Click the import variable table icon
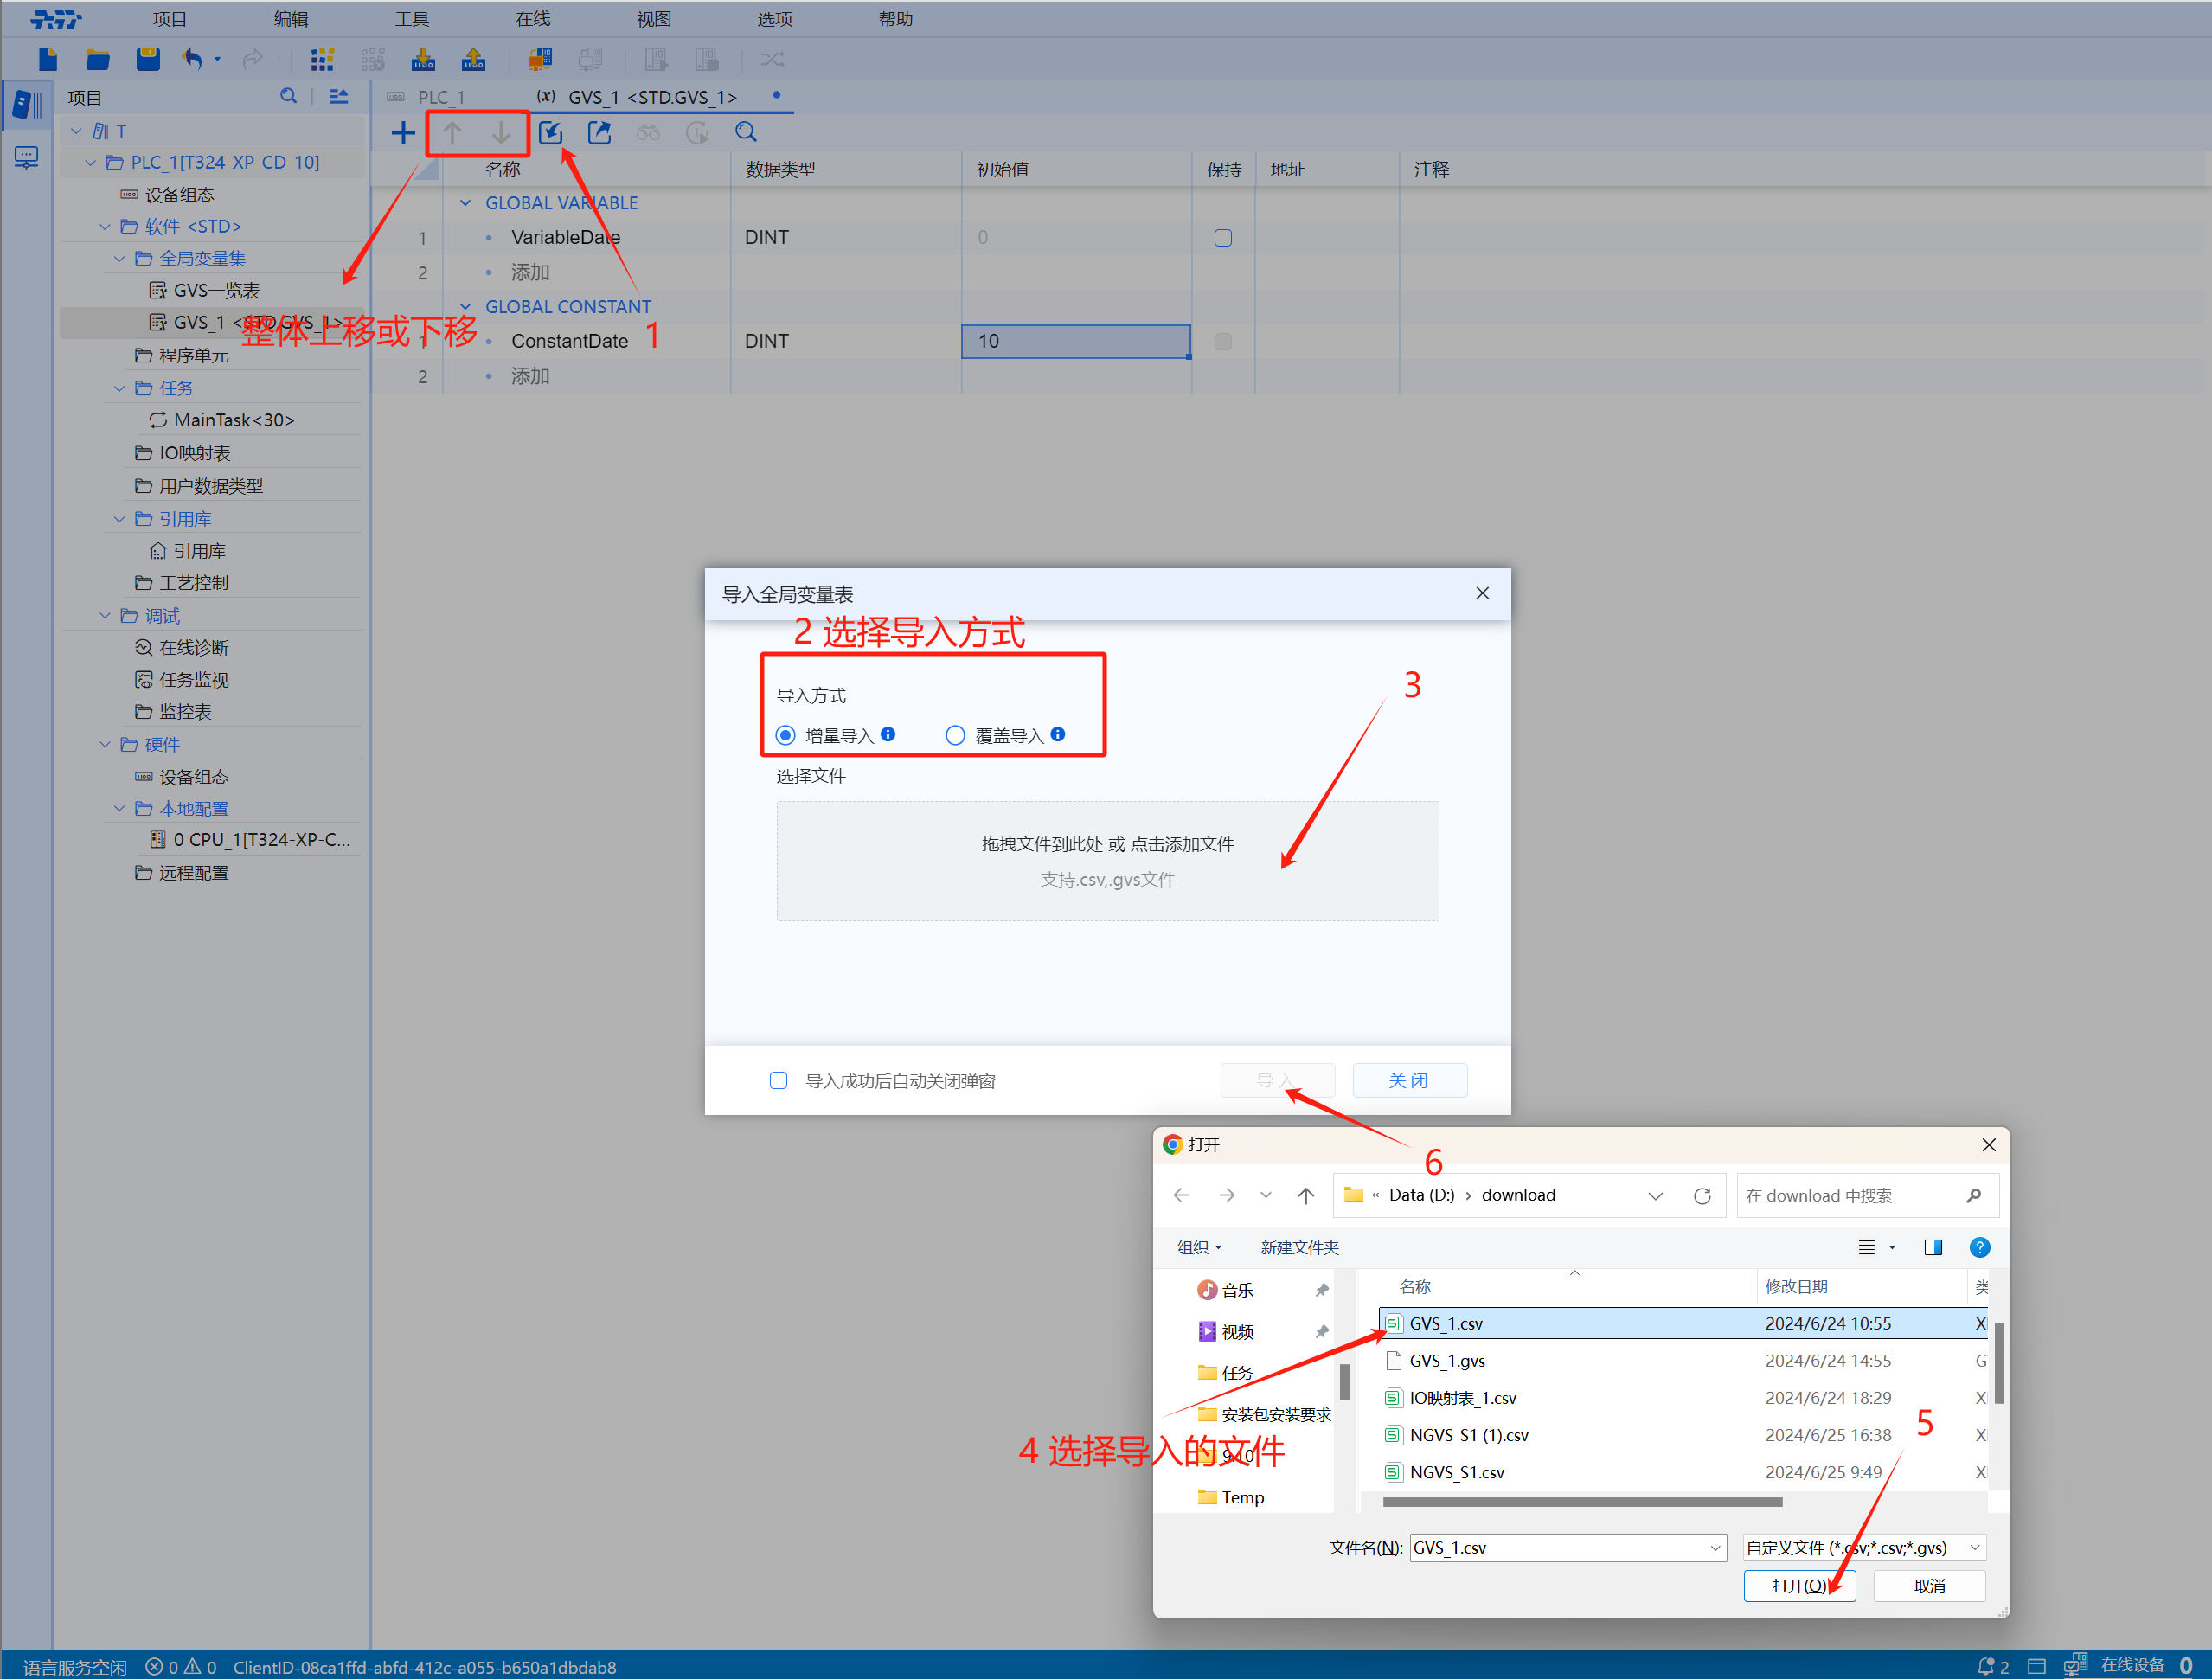The image size is (2212, 1679). pos(550,132)
